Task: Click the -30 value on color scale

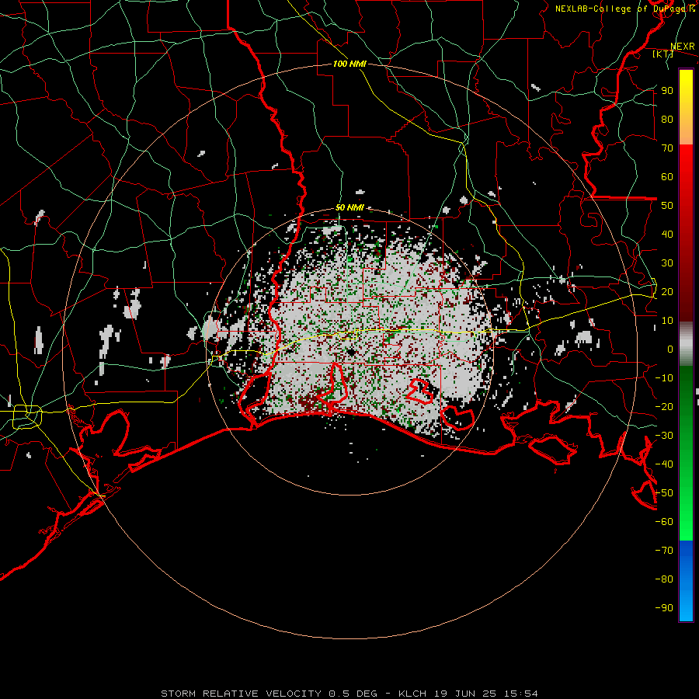Action: (664, 436)
